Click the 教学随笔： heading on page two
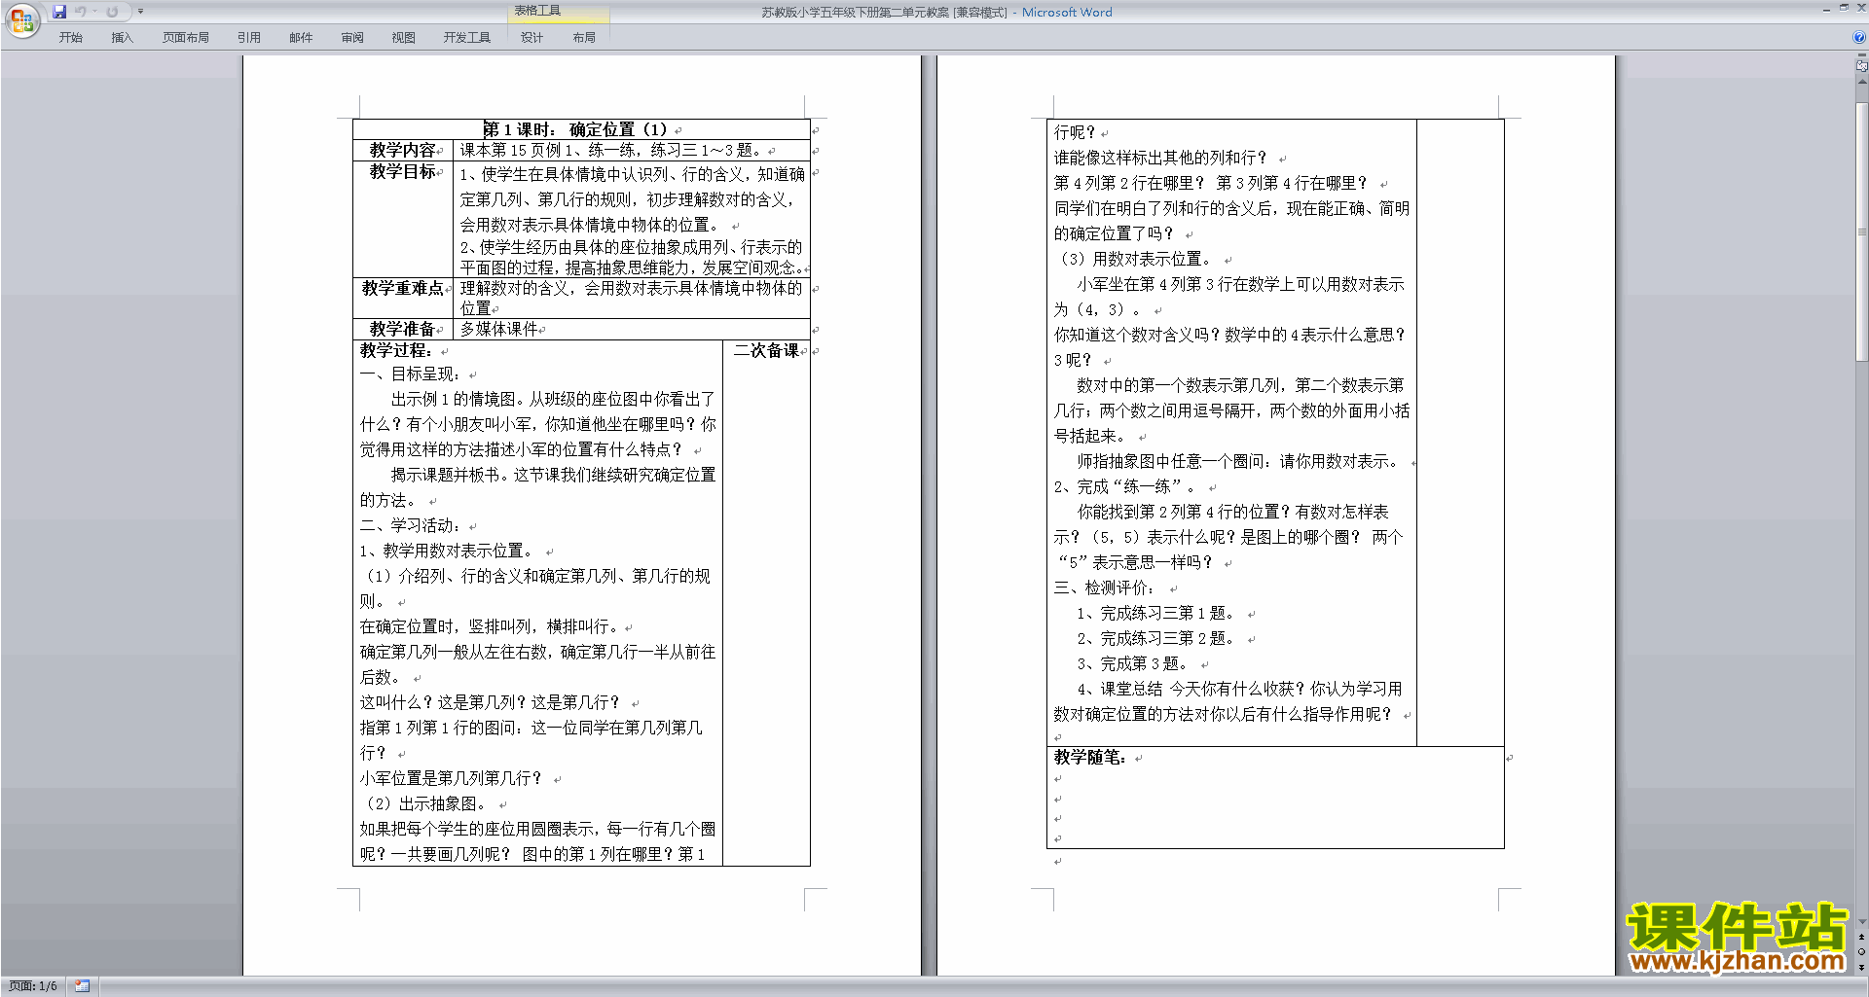 tap(1089, 757)
